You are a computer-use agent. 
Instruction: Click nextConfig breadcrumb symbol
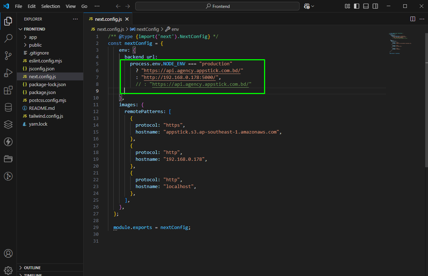(x=145, y=29)
